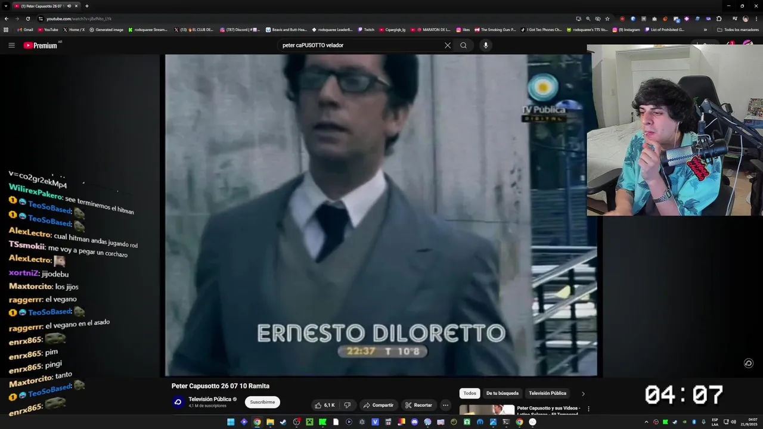Go to YouTube Premium home logo
Image resolution: width=763 pixels, height=429 pixels.
(41, 45)
